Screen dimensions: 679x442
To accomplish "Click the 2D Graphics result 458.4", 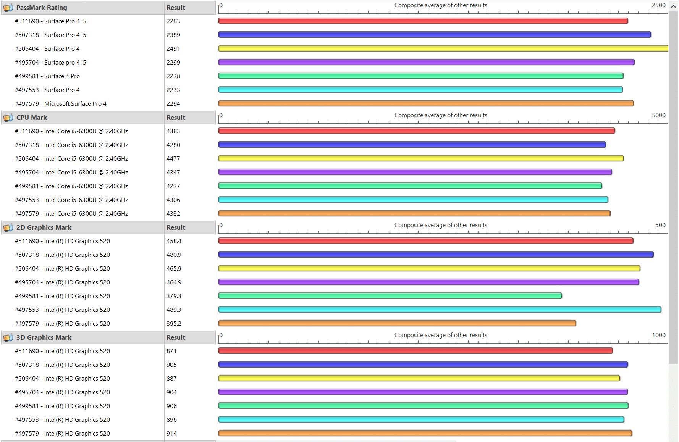I will pos(174,241).
